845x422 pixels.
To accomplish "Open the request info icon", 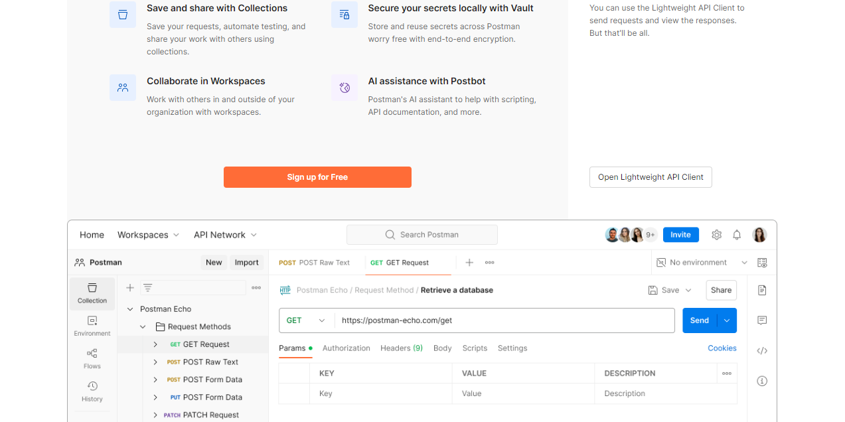I will click(x=762, y=381).
